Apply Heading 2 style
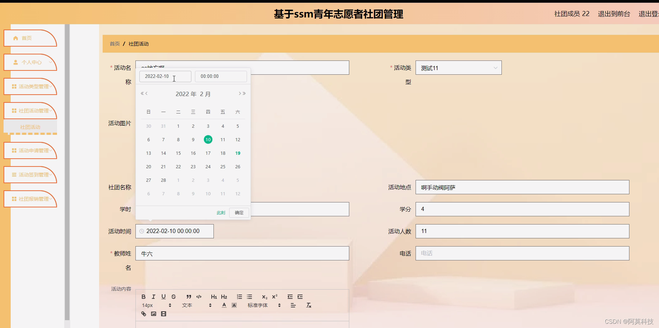 coord(224,297)
